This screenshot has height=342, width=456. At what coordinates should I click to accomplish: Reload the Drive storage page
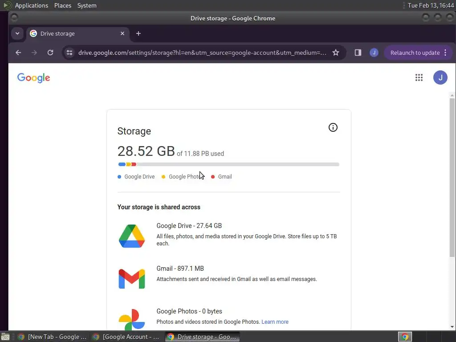(x=50, y=53)
